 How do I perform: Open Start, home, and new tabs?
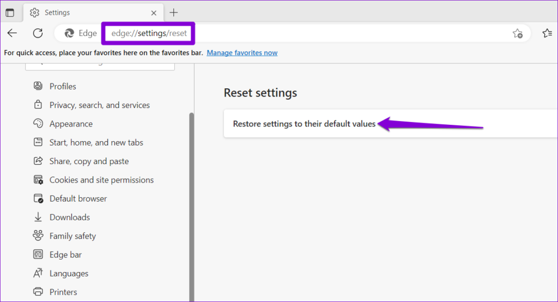point(96,142)
